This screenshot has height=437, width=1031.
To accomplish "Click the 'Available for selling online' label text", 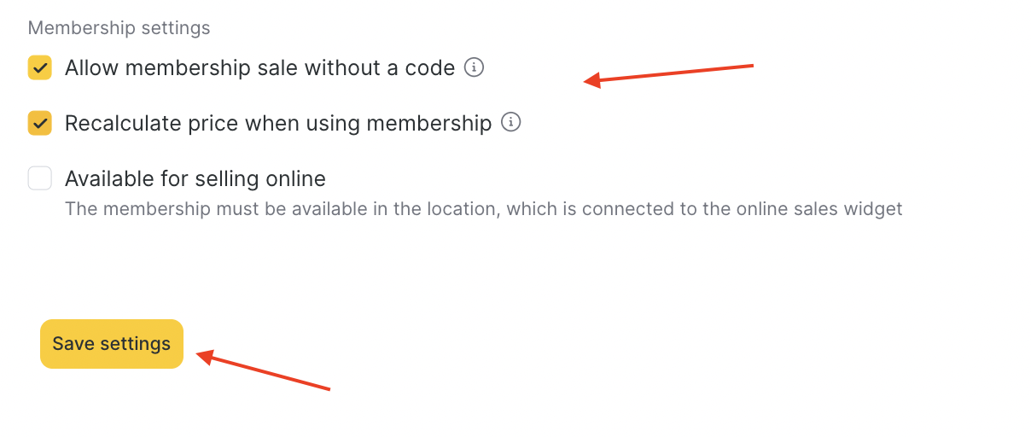I will pos(195,178).
